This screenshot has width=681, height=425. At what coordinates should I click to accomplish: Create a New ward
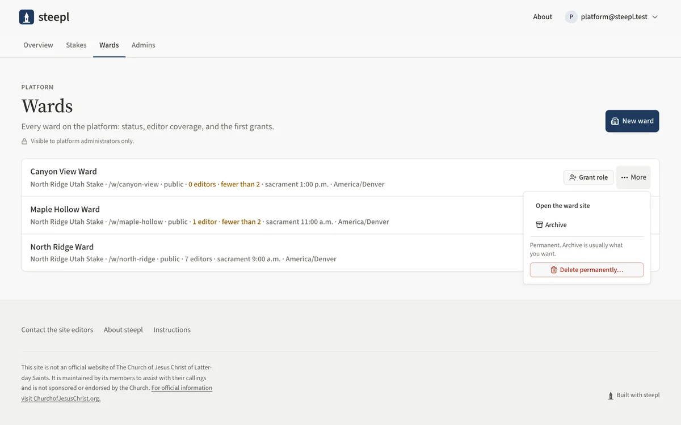pyautogui.click(x=632, y=121)
